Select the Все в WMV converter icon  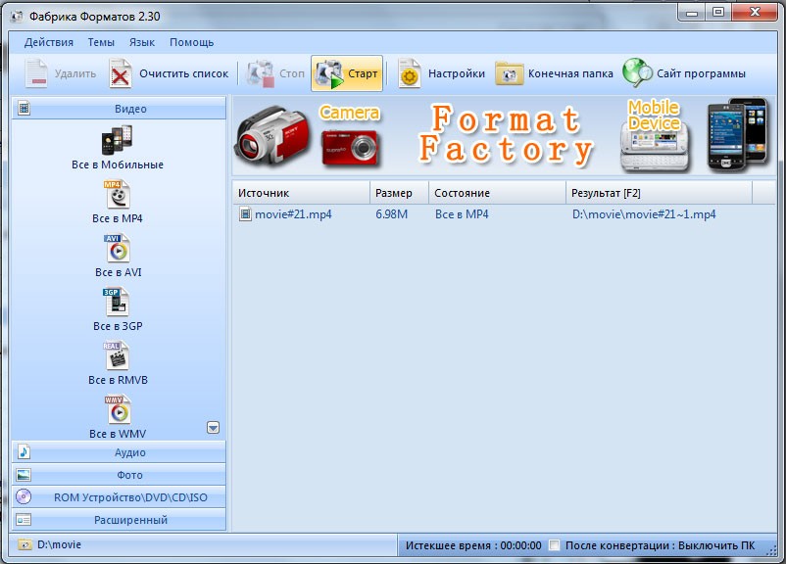click(x=118, y=410)
